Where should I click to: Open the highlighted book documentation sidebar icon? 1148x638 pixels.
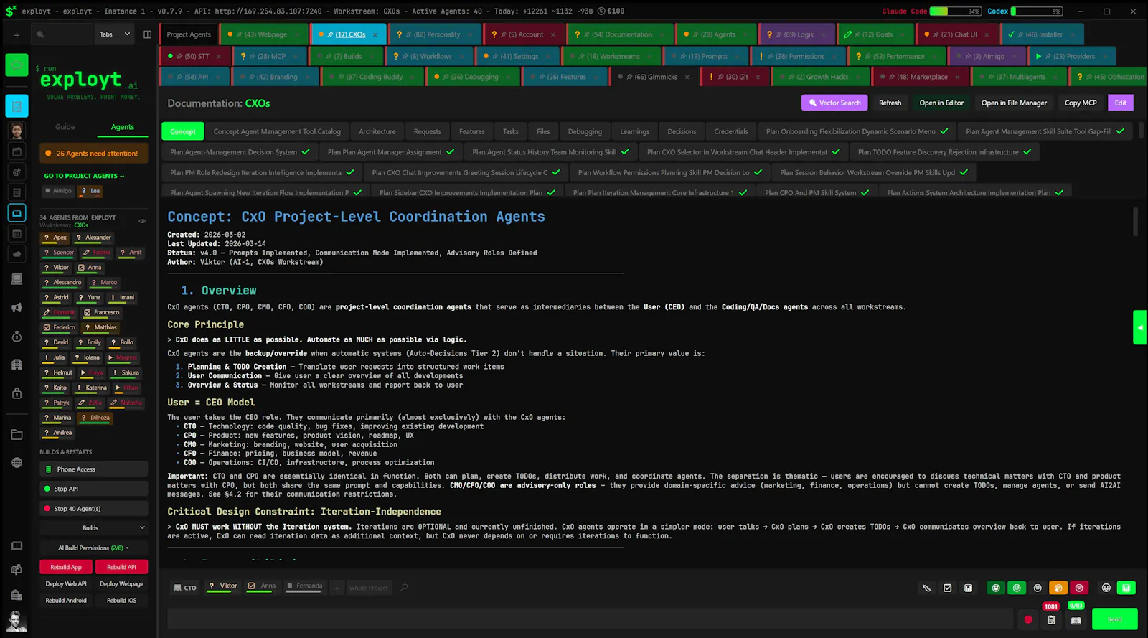click(17, 213)
